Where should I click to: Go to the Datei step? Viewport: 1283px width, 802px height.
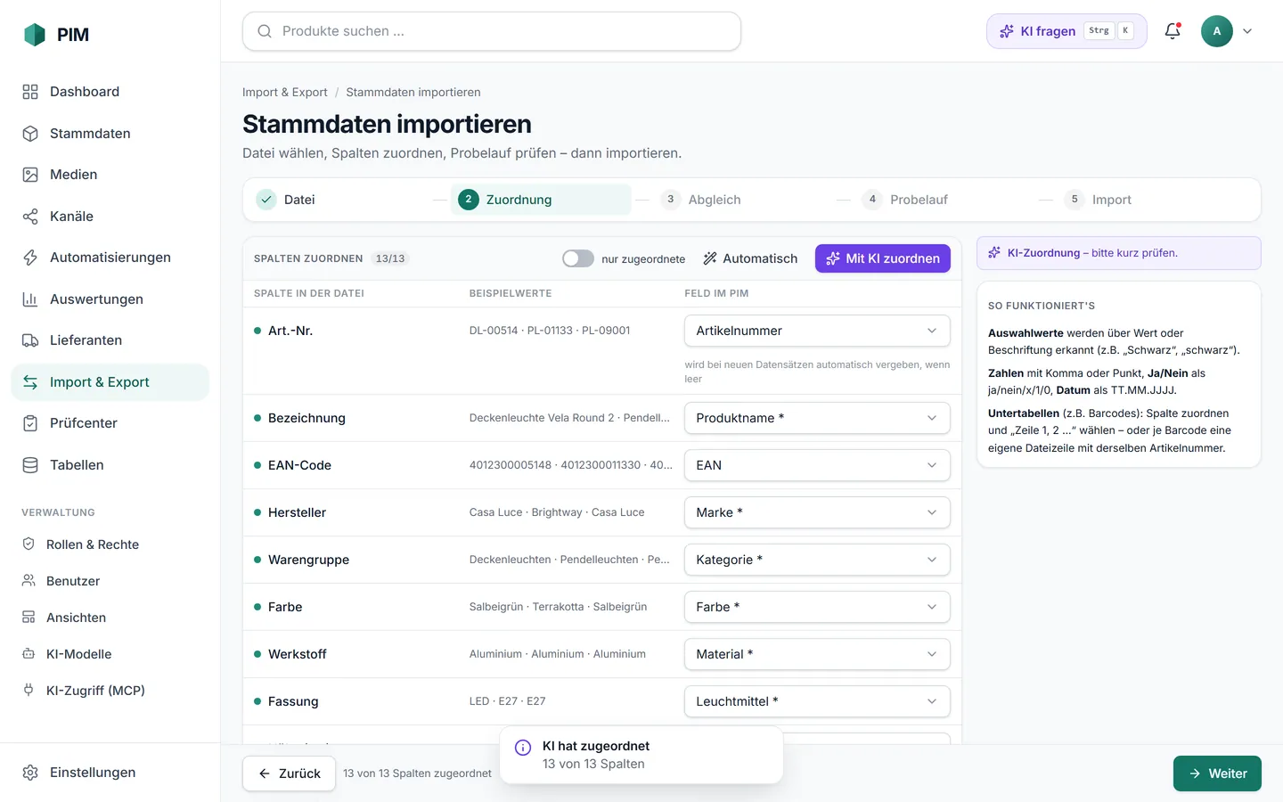[286, 200]
